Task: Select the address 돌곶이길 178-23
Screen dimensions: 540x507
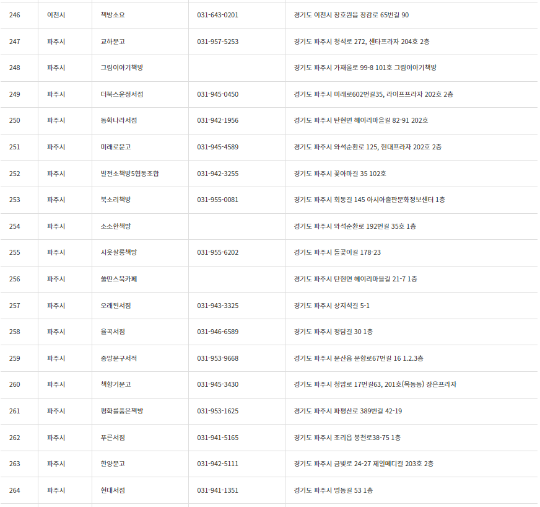Action: coord(337,253)
